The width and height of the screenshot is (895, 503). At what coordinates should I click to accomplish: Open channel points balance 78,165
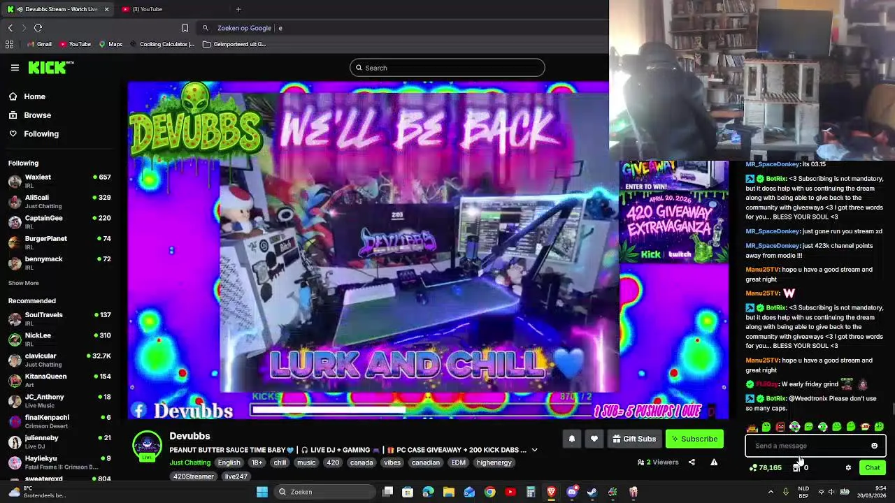765,467
